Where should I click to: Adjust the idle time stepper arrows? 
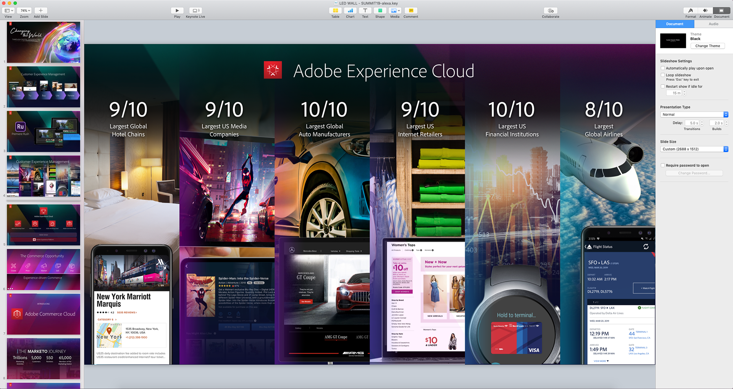point(684,93)
